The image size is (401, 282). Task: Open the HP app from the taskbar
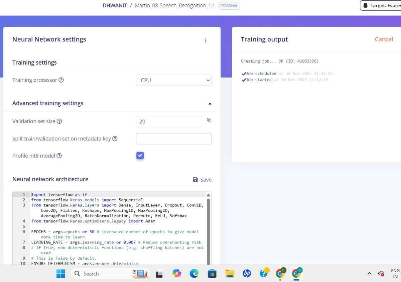click(247, 274)
